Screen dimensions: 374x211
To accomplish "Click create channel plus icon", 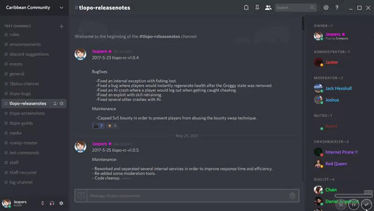I will [61, 26].
